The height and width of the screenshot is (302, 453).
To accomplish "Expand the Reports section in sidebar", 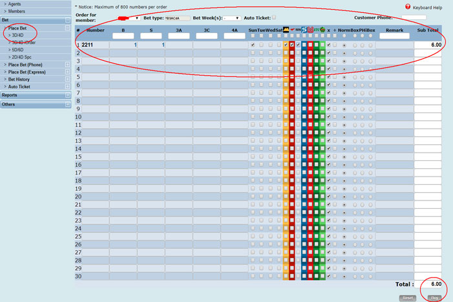I will [x=36, y=95].
